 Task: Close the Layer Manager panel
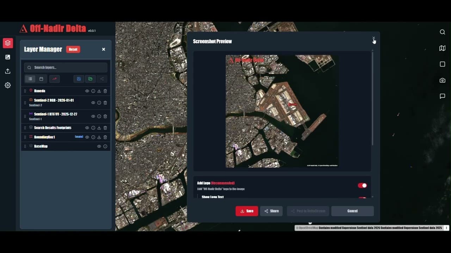pos(104,49)
